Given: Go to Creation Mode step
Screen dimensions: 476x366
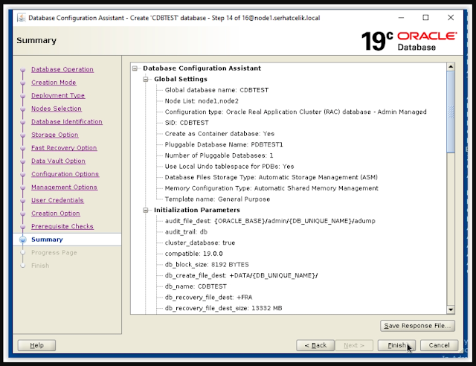Looking at the screenshot, I should coord(54,83).
